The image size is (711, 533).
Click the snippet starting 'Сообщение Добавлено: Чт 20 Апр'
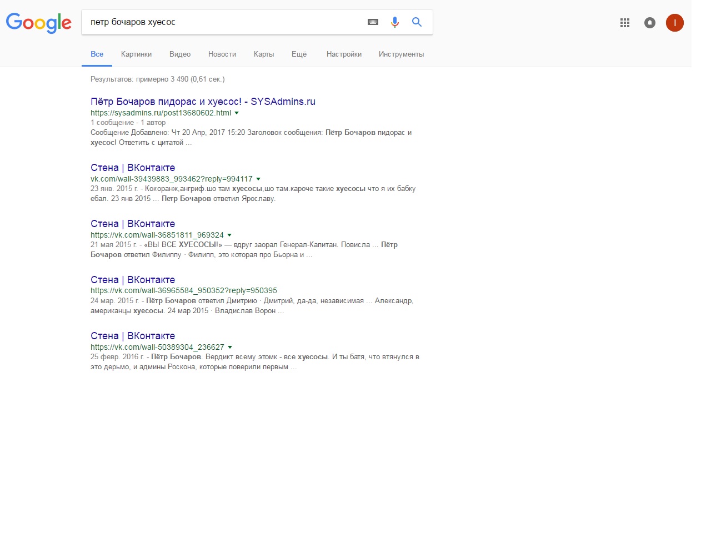251,138
